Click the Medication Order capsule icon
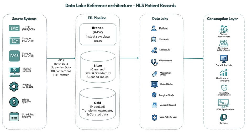247x138 pixels. [x=155, y=74]
